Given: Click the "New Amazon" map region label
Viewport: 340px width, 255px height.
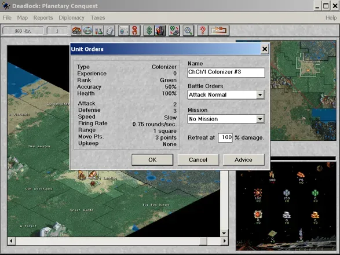Looking at the screenshot, I should point(39,147).
